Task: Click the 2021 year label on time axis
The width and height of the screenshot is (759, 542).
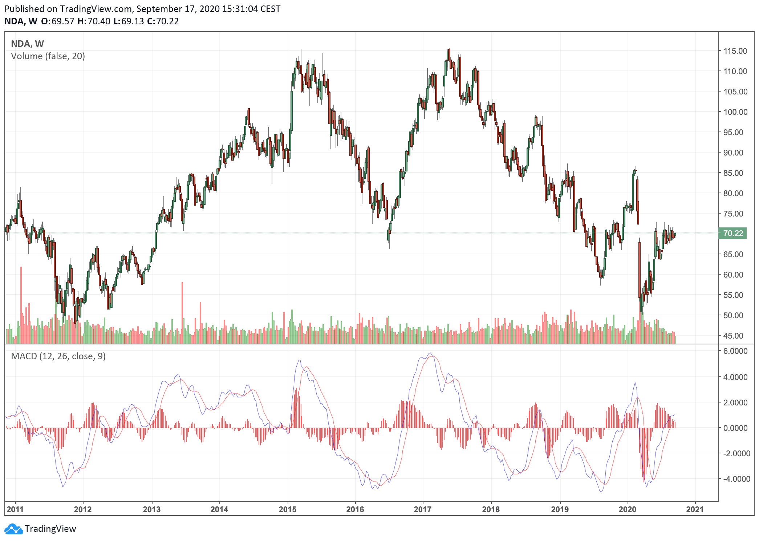Action: pos(695,509)
